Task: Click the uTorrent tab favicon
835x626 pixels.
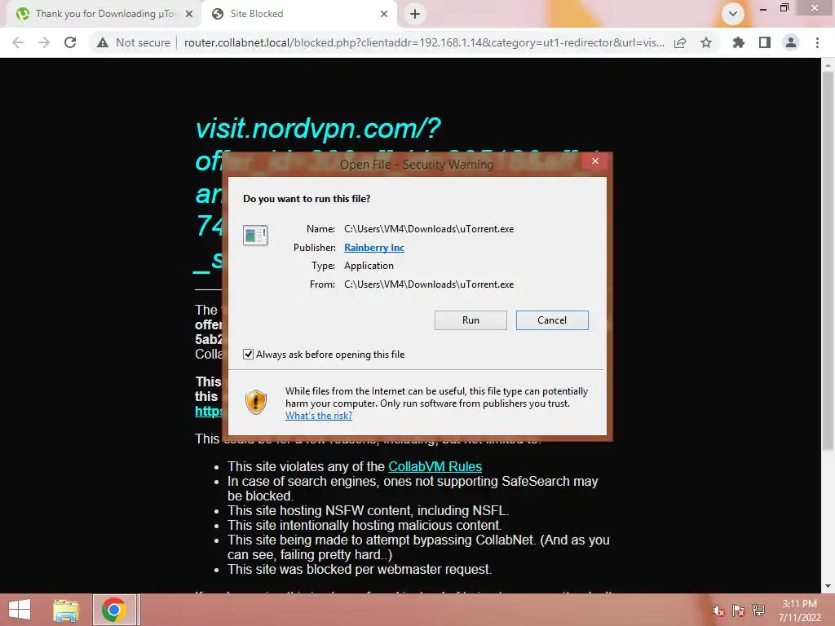Action: coord(22,14)
